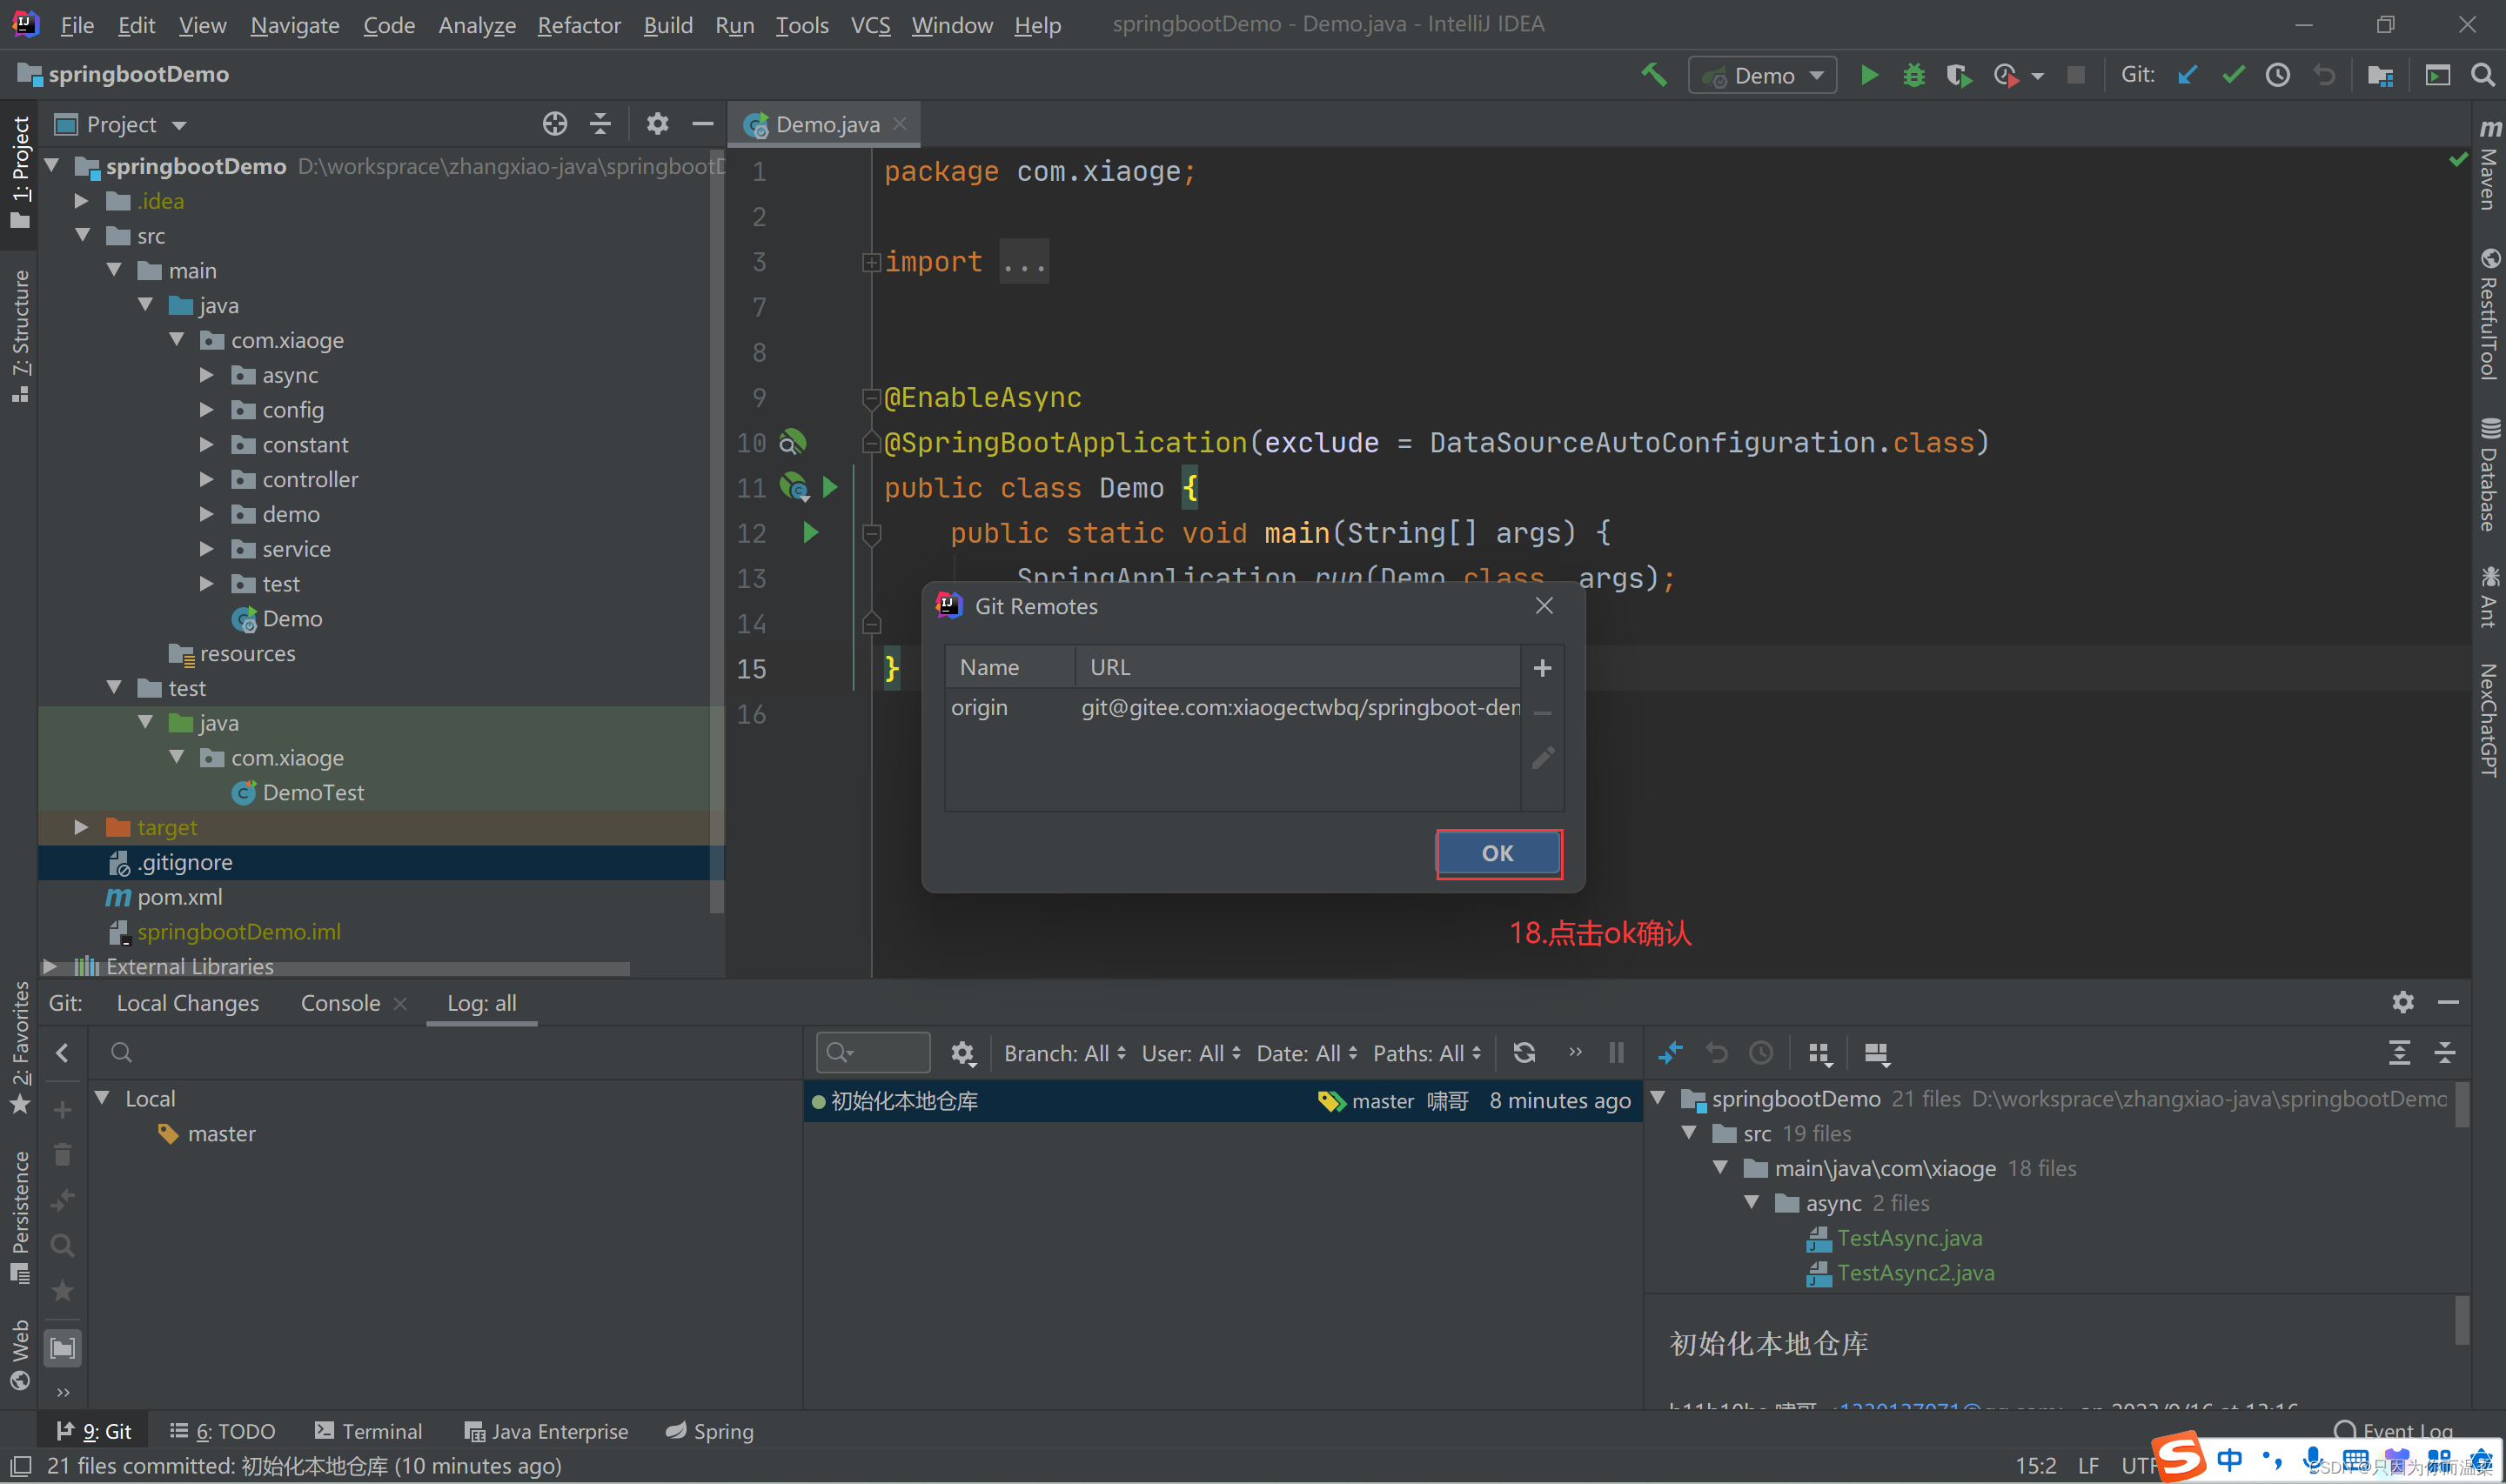
Task: Switch to the Local Changes tab
Action: tap(187, 1003)
